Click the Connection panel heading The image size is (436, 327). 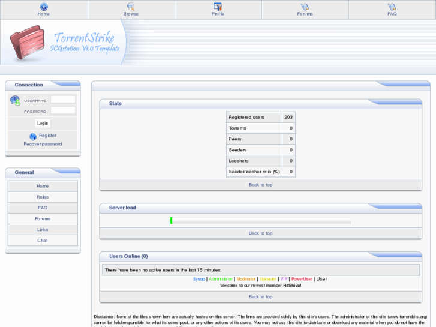click(x=29, y=85)
